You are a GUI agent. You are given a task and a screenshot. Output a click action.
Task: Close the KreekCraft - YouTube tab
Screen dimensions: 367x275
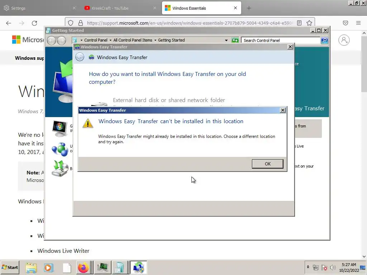155,8
